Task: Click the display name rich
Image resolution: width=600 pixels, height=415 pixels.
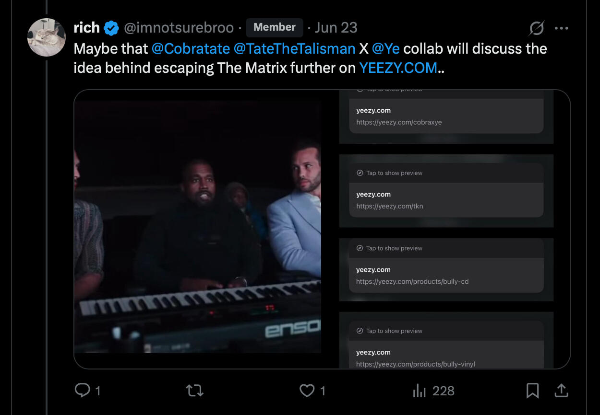Action: (x=86, y=28)
